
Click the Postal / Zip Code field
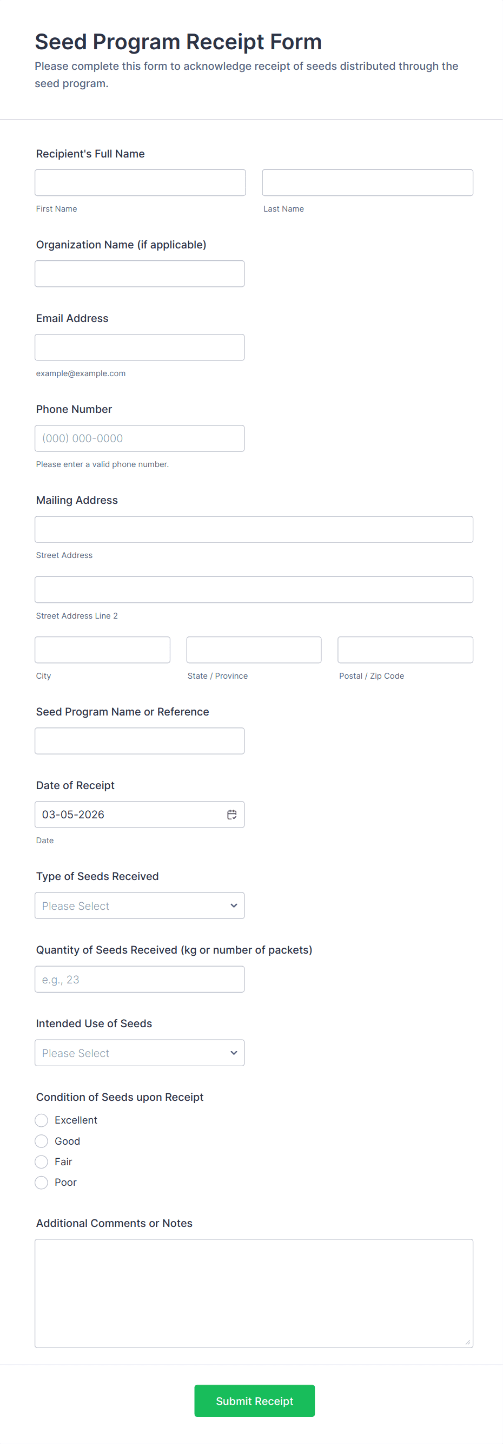(x=405, y=649)
